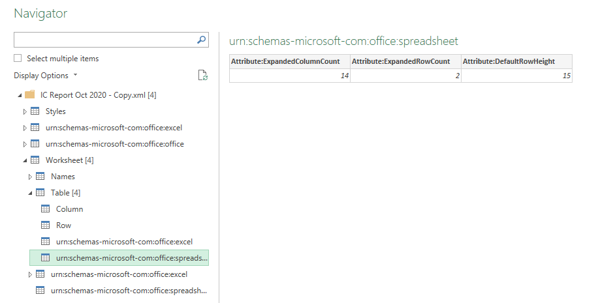Collapse the Worksheet [4] node
Viewport: 598px width, 303px height.
tap(25, 161)
